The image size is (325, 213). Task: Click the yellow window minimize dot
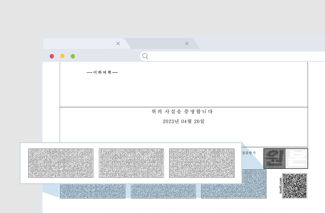click(62, 56)
